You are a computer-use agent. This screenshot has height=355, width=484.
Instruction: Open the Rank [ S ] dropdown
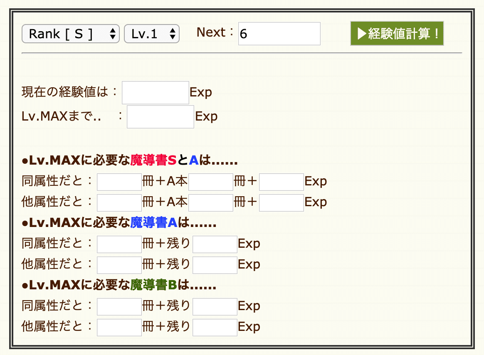coord(70,34)
